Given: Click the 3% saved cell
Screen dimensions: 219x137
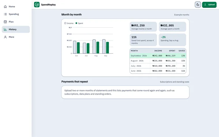Looking at the screenshot, I should tap(184, 66).
